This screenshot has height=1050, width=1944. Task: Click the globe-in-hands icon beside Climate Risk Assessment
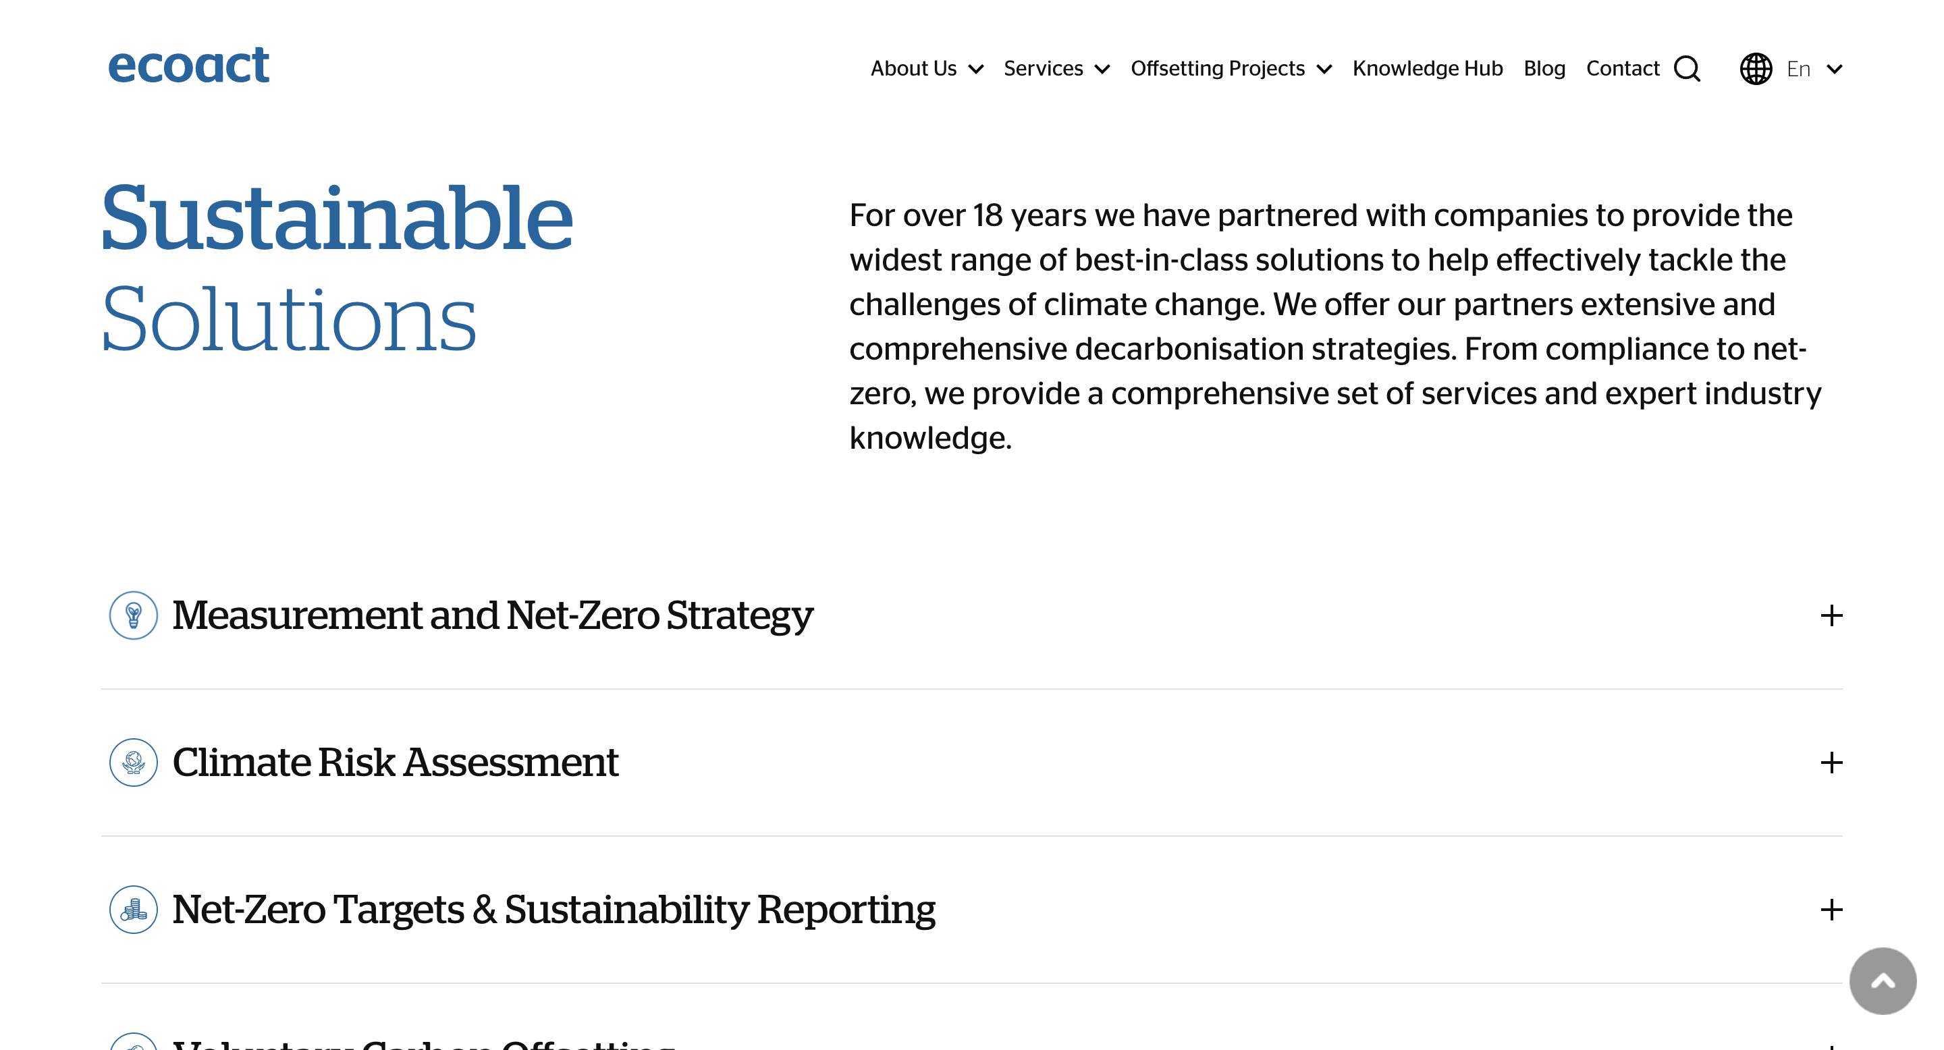click(x=134, y=763)
